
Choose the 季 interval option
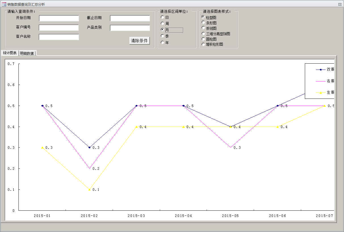click(162, 36)
